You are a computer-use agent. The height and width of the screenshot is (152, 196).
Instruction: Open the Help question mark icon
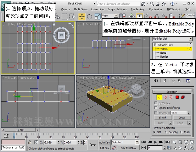coord(172,4)
